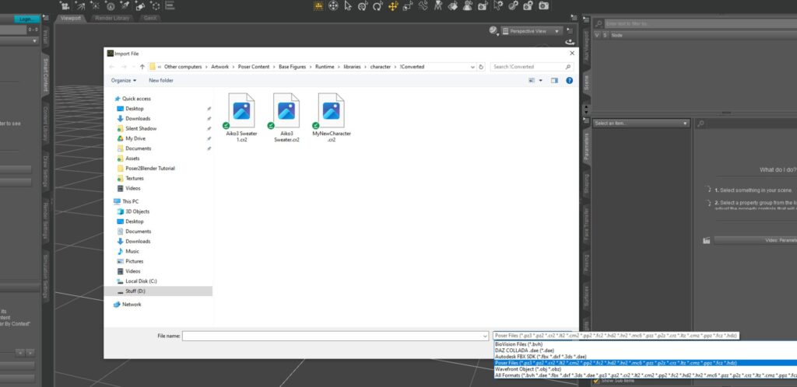This screenshot has height=387, width=797.
Task: Select the Aiko3 Sweater.cr2 file
Action: click(x=286, y=117)
